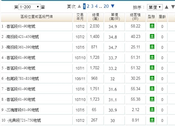Click green 土 icon for 包尾段 row
Image resolution: width=175 pixels, height=126 pixels.
(x=152, y=78)
